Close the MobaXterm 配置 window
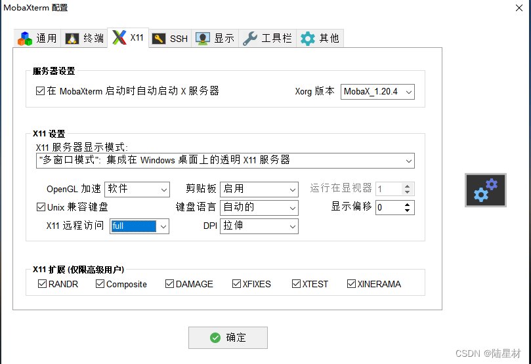Screen dimensions: 531x364 point(519,8)
